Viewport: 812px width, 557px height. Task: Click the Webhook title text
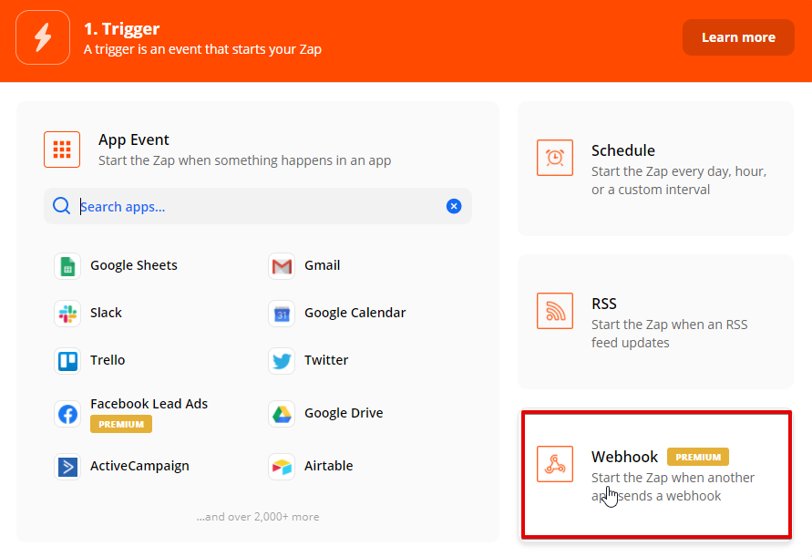tap(624, 457)
